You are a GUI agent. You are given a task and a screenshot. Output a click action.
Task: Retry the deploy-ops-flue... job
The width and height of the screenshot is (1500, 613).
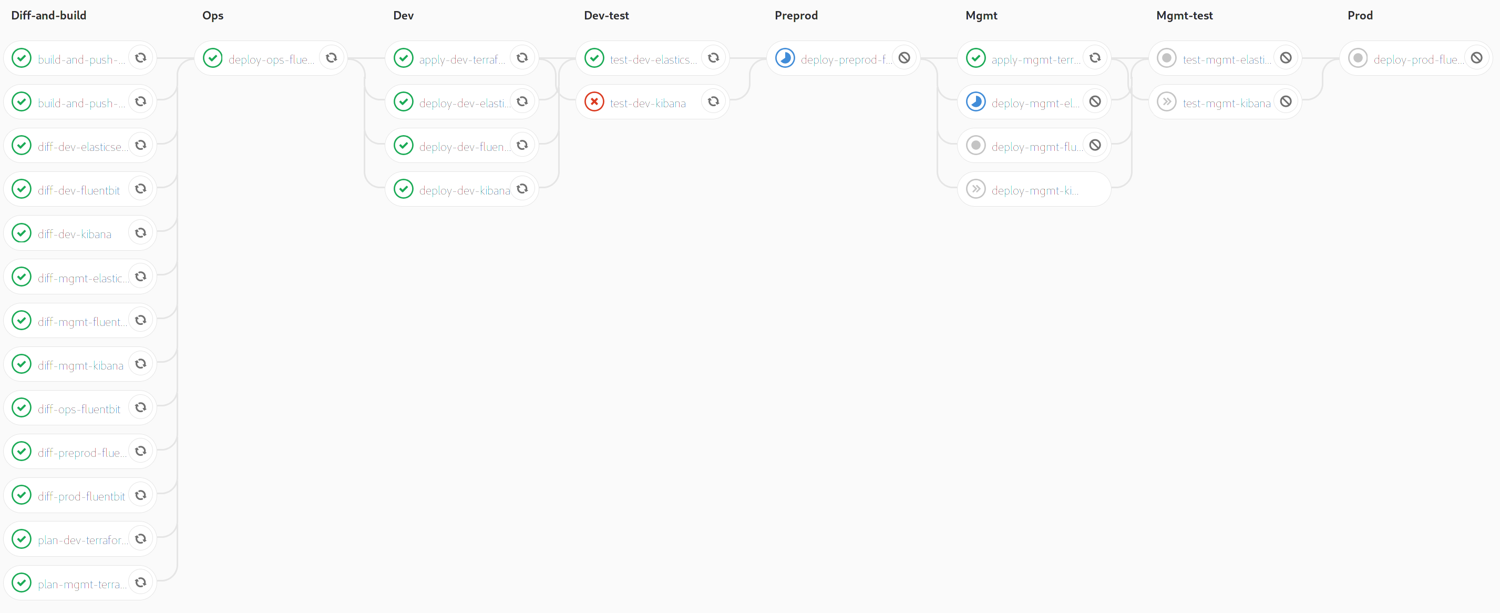(x=331, y=58)
